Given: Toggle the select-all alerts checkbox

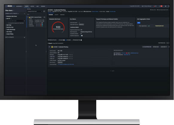Looking at the screenshot, I should [28, 14].
